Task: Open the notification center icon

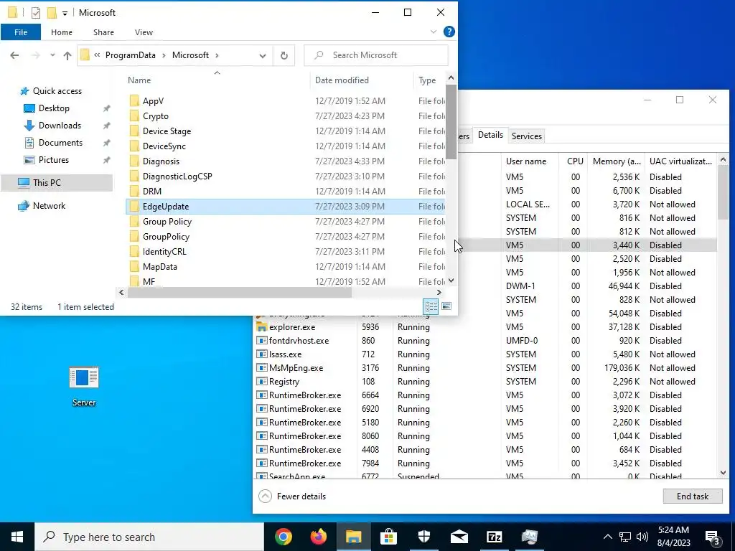Action: click(713, 537)
